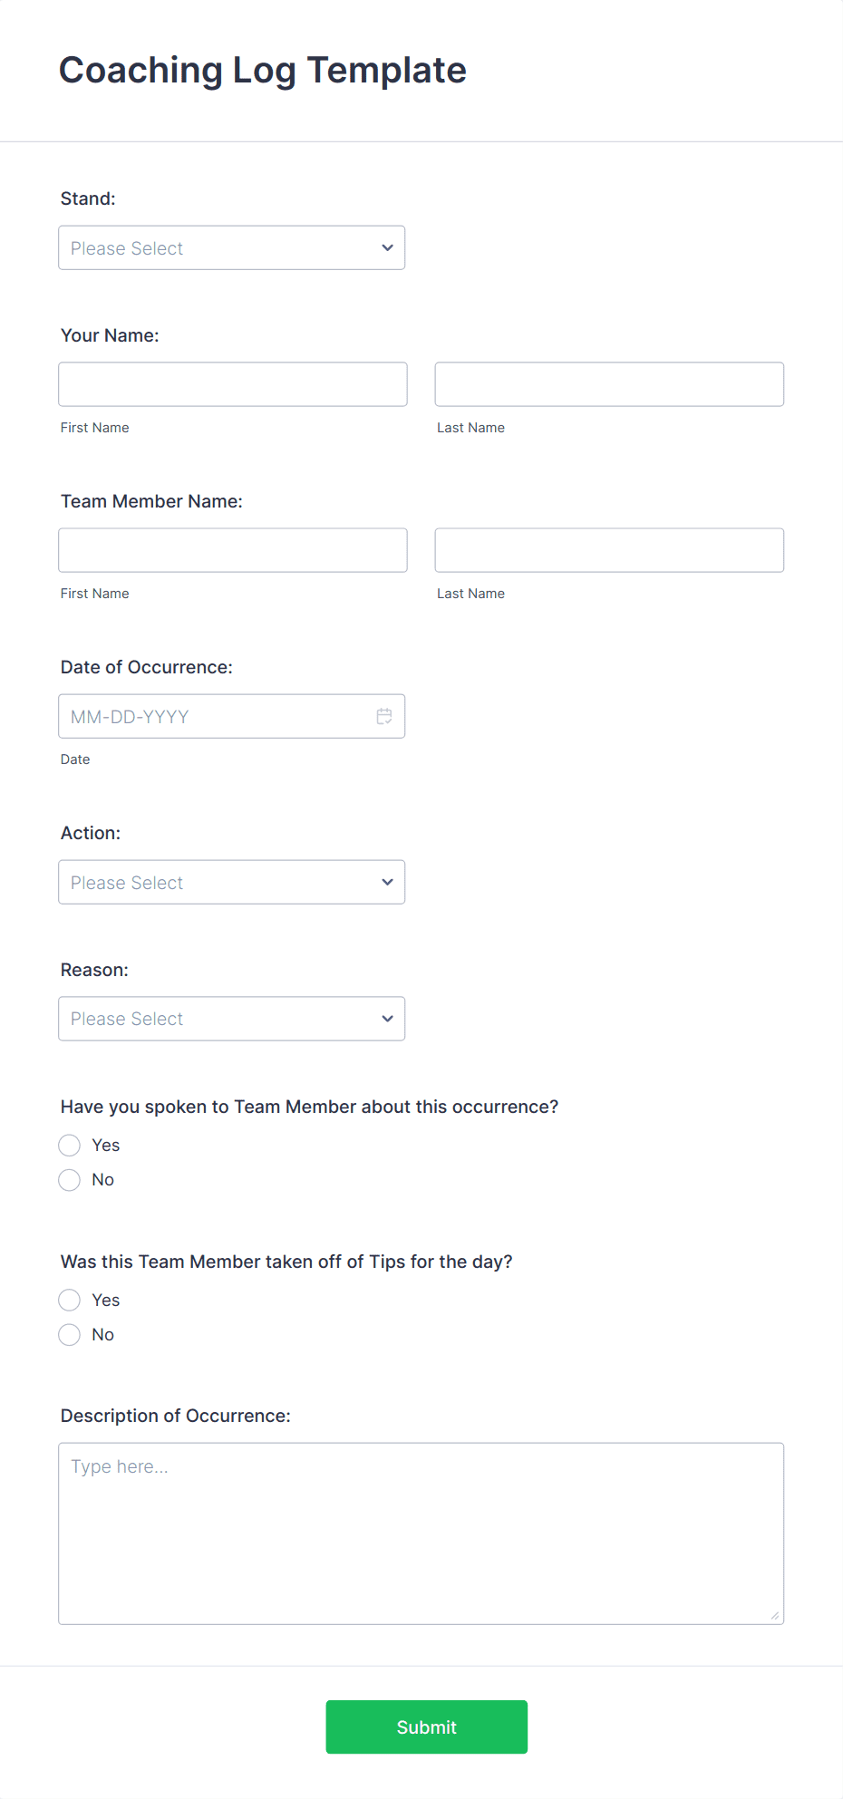Screen dimensions: 843x1799
Task: Click the First Name field under Team Member Name
Action: (232, 549)
